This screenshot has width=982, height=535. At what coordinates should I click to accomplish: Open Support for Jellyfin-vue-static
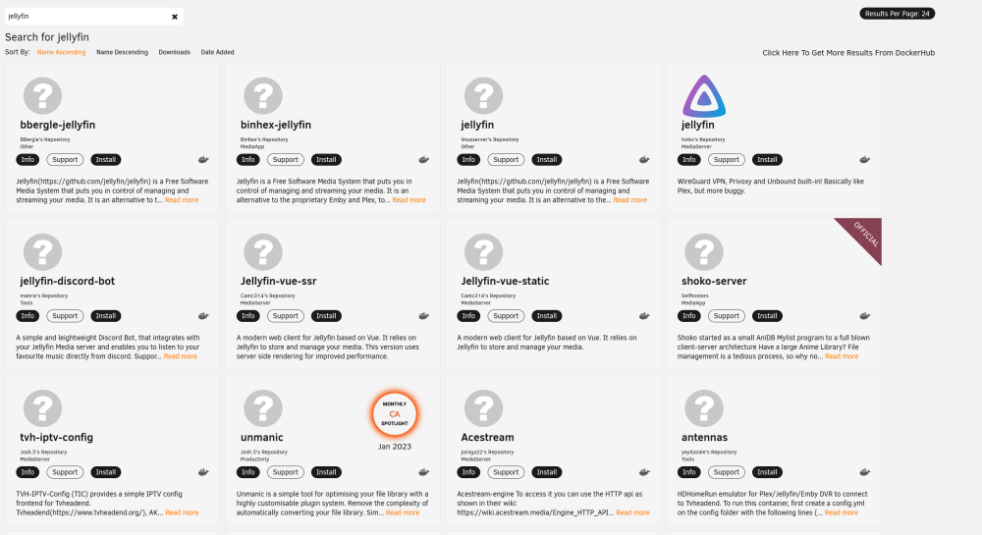click(506, 316)
